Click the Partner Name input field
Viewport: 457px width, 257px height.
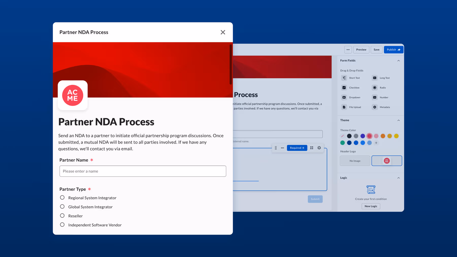[143, 171]
